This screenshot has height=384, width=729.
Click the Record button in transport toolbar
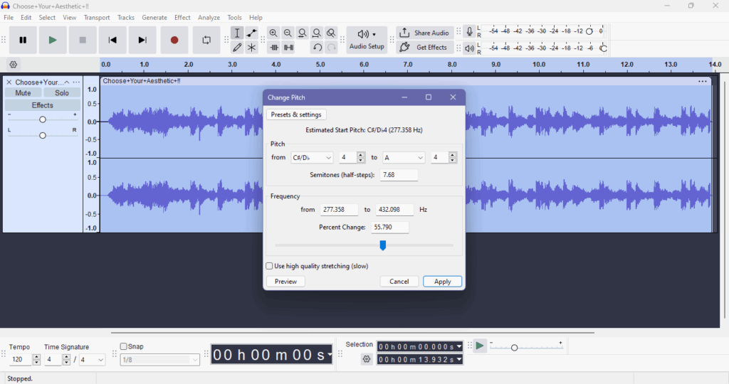click(174, 41)
